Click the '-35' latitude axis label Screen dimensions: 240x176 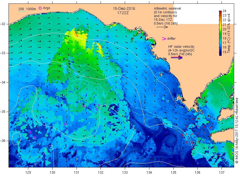3,112
